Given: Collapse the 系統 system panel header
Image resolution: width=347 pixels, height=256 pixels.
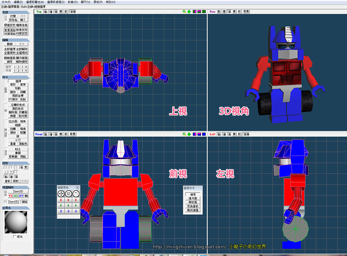Looking at the screenshot, I should 16,12.
